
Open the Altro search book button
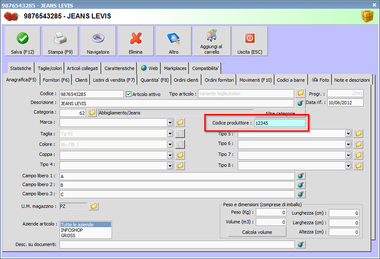pos(174,41)
